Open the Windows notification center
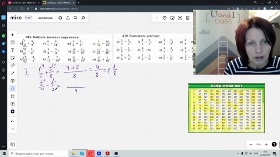The width and height of the screenshot is (280, 157). [274, 154]
